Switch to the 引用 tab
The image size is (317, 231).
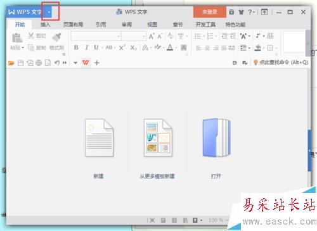tap(101, 25)
